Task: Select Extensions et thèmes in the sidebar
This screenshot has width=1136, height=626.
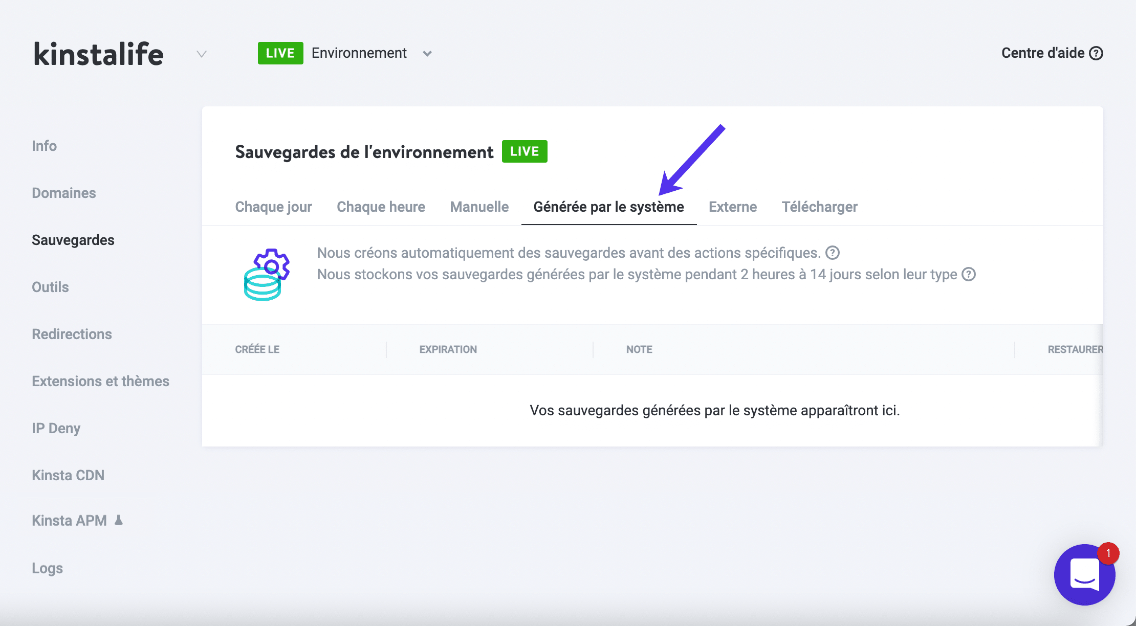Action: pos(101,381)
